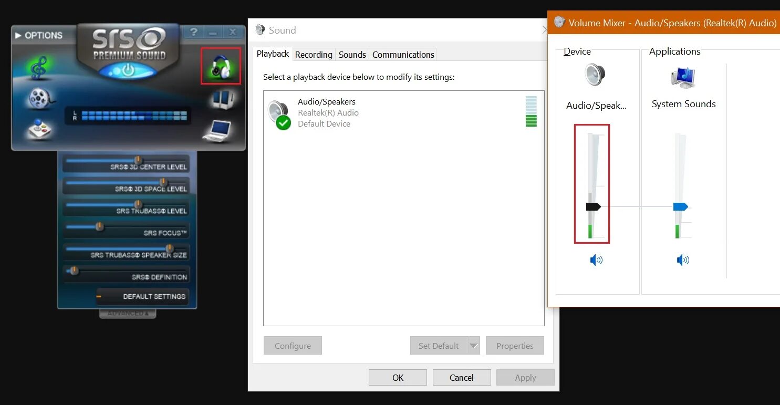Toggle the SRS Premium Sound power button
This screenshot has width=780, height=405.
tap(129, 70)
